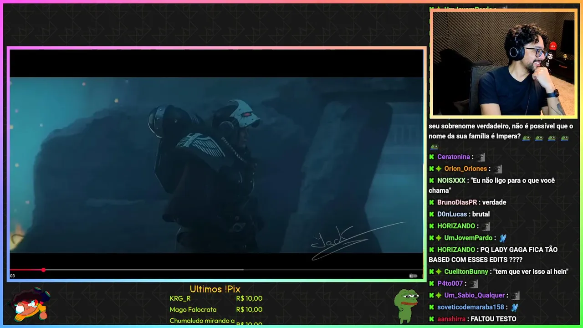Select the "Chumaludo mirando a" donor name
Image resolution: width=583 pixels, height=328 pixels.
pyautogui.click(x=202, y=321)
